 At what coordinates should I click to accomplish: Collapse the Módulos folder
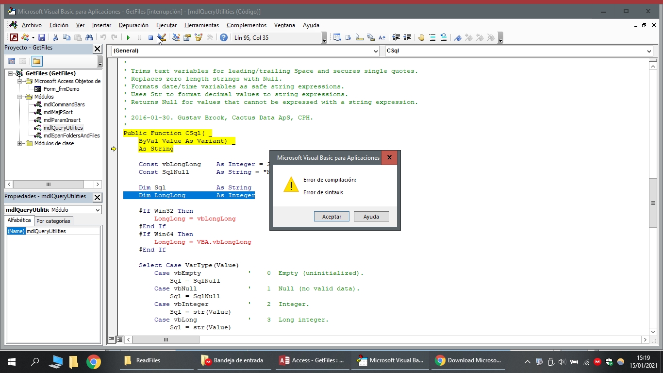coord(20,97)
